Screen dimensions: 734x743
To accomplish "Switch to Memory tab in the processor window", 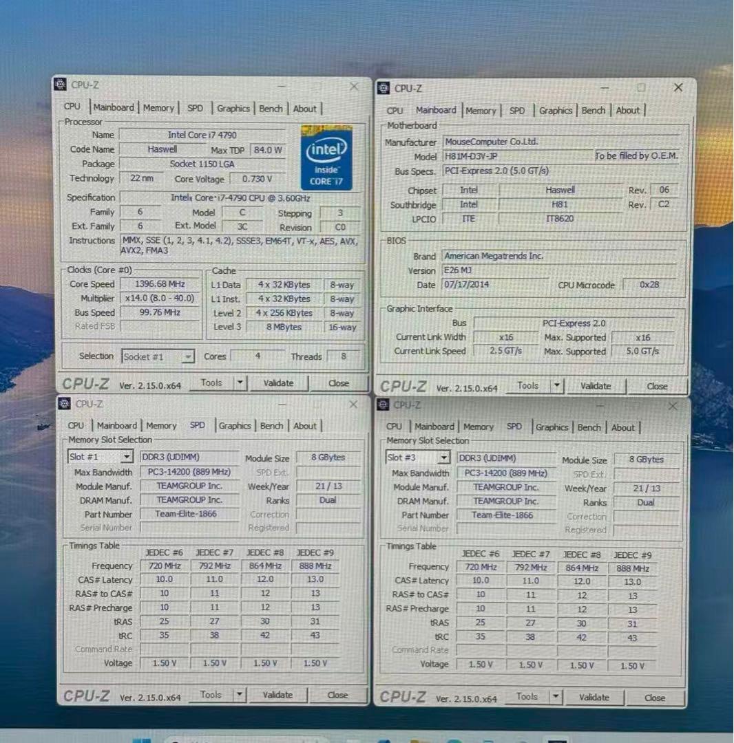I will [x=159, y=108].
